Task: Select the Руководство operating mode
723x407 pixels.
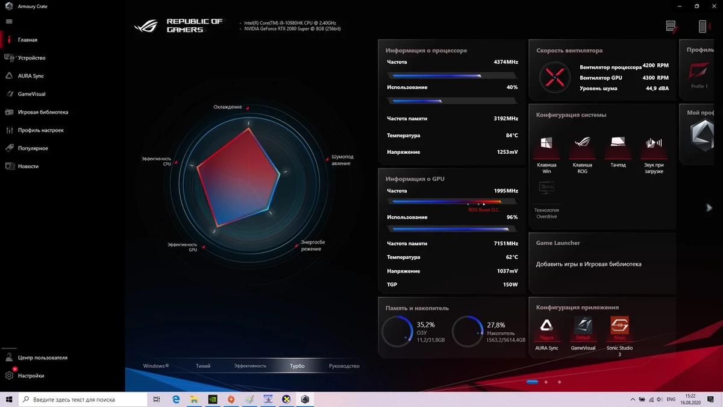Action: (x=344, y=366)
